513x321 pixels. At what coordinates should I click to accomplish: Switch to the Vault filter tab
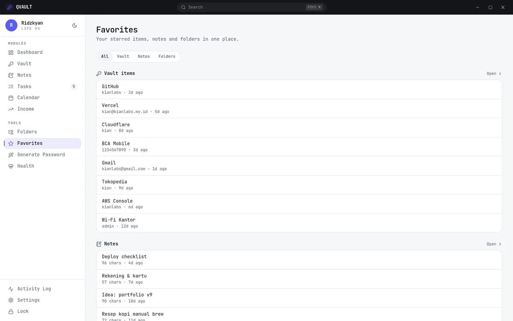pos(123,56)
